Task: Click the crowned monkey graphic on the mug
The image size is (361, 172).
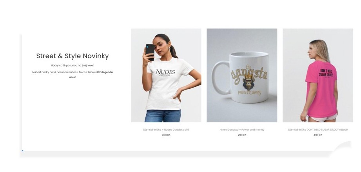Action: click(x=249, y=82)
